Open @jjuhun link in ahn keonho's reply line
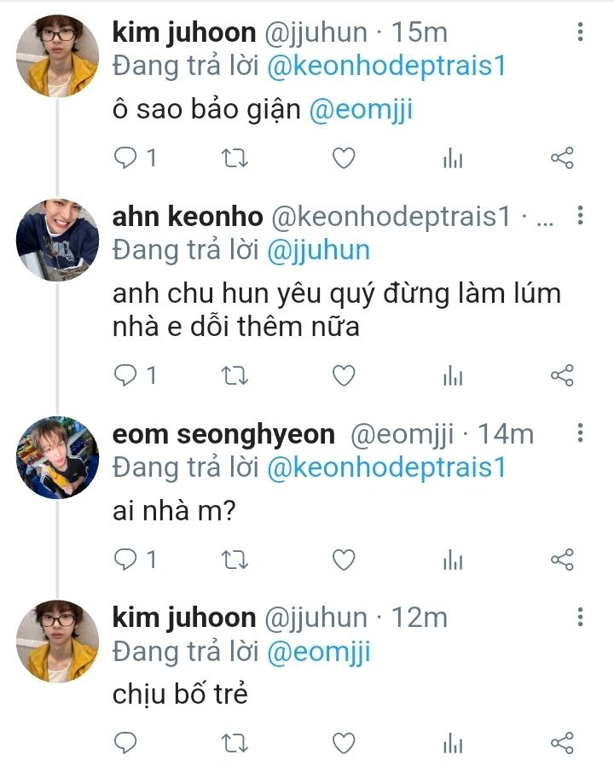The width and height of the screenshot is (614, 766). coord(318,251)
